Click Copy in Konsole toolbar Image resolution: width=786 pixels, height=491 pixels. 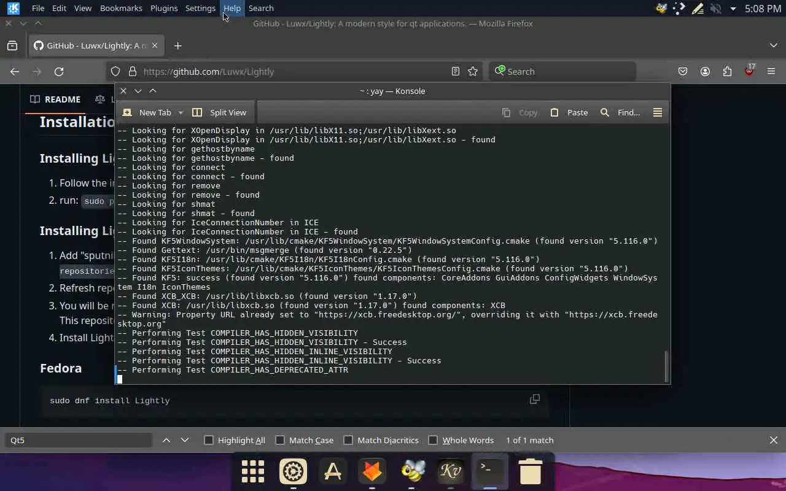pyautogui.click(x=519, y=112)
